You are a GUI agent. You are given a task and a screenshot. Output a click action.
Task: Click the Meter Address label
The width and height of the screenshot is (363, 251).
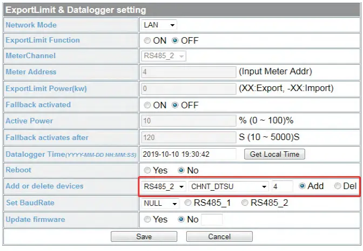pyautogui.click(x=31, y=72)
